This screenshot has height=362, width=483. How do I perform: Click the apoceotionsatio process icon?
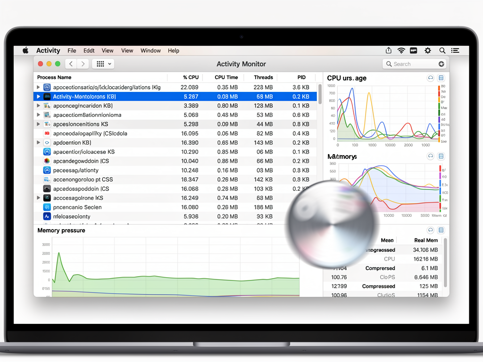pyautogui.click(x=47, y=87)
